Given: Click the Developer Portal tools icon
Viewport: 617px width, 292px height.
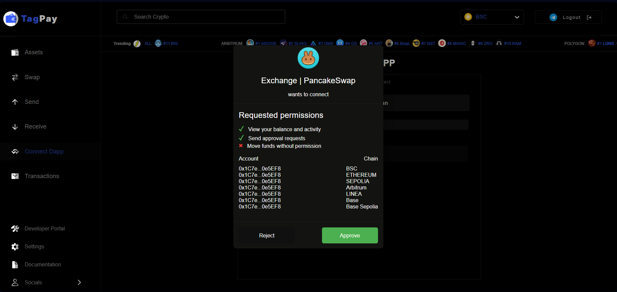Looking at the screenshot, I should point(15,229).
